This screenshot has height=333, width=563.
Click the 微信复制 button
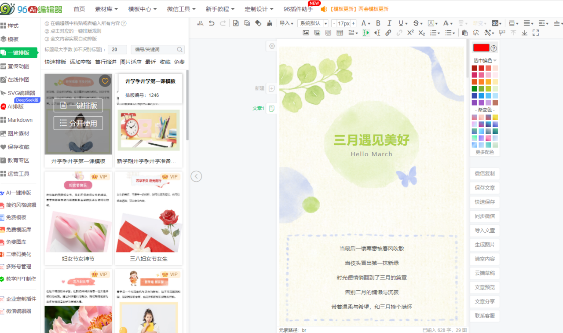(485, 174)
